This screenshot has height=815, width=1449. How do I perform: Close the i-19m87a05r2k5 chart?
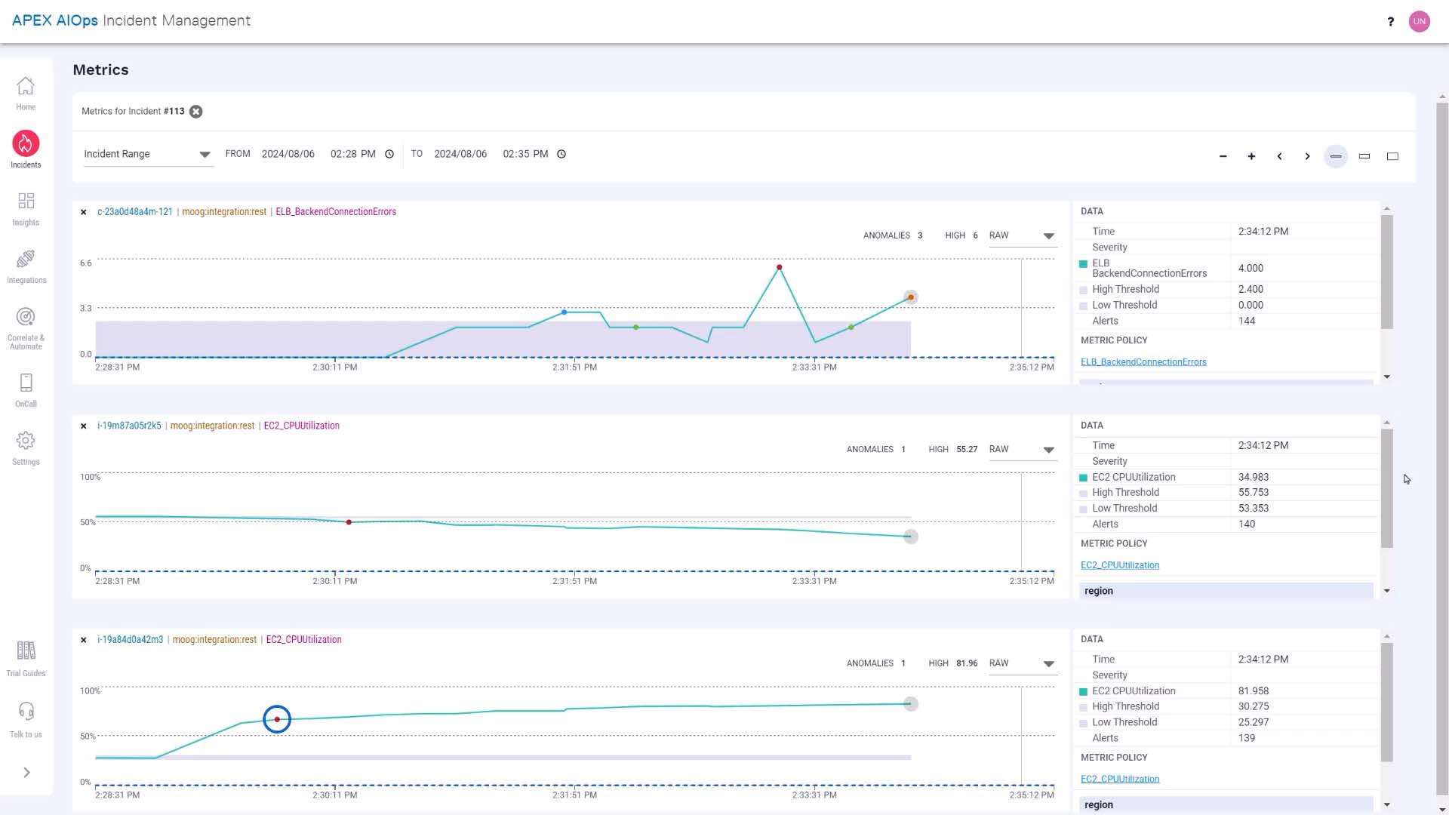84,426
